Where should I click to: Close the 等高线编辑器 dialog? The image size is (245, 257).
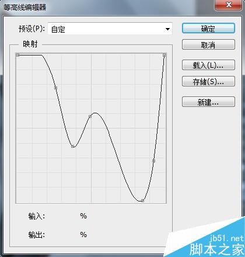[228, 5]
